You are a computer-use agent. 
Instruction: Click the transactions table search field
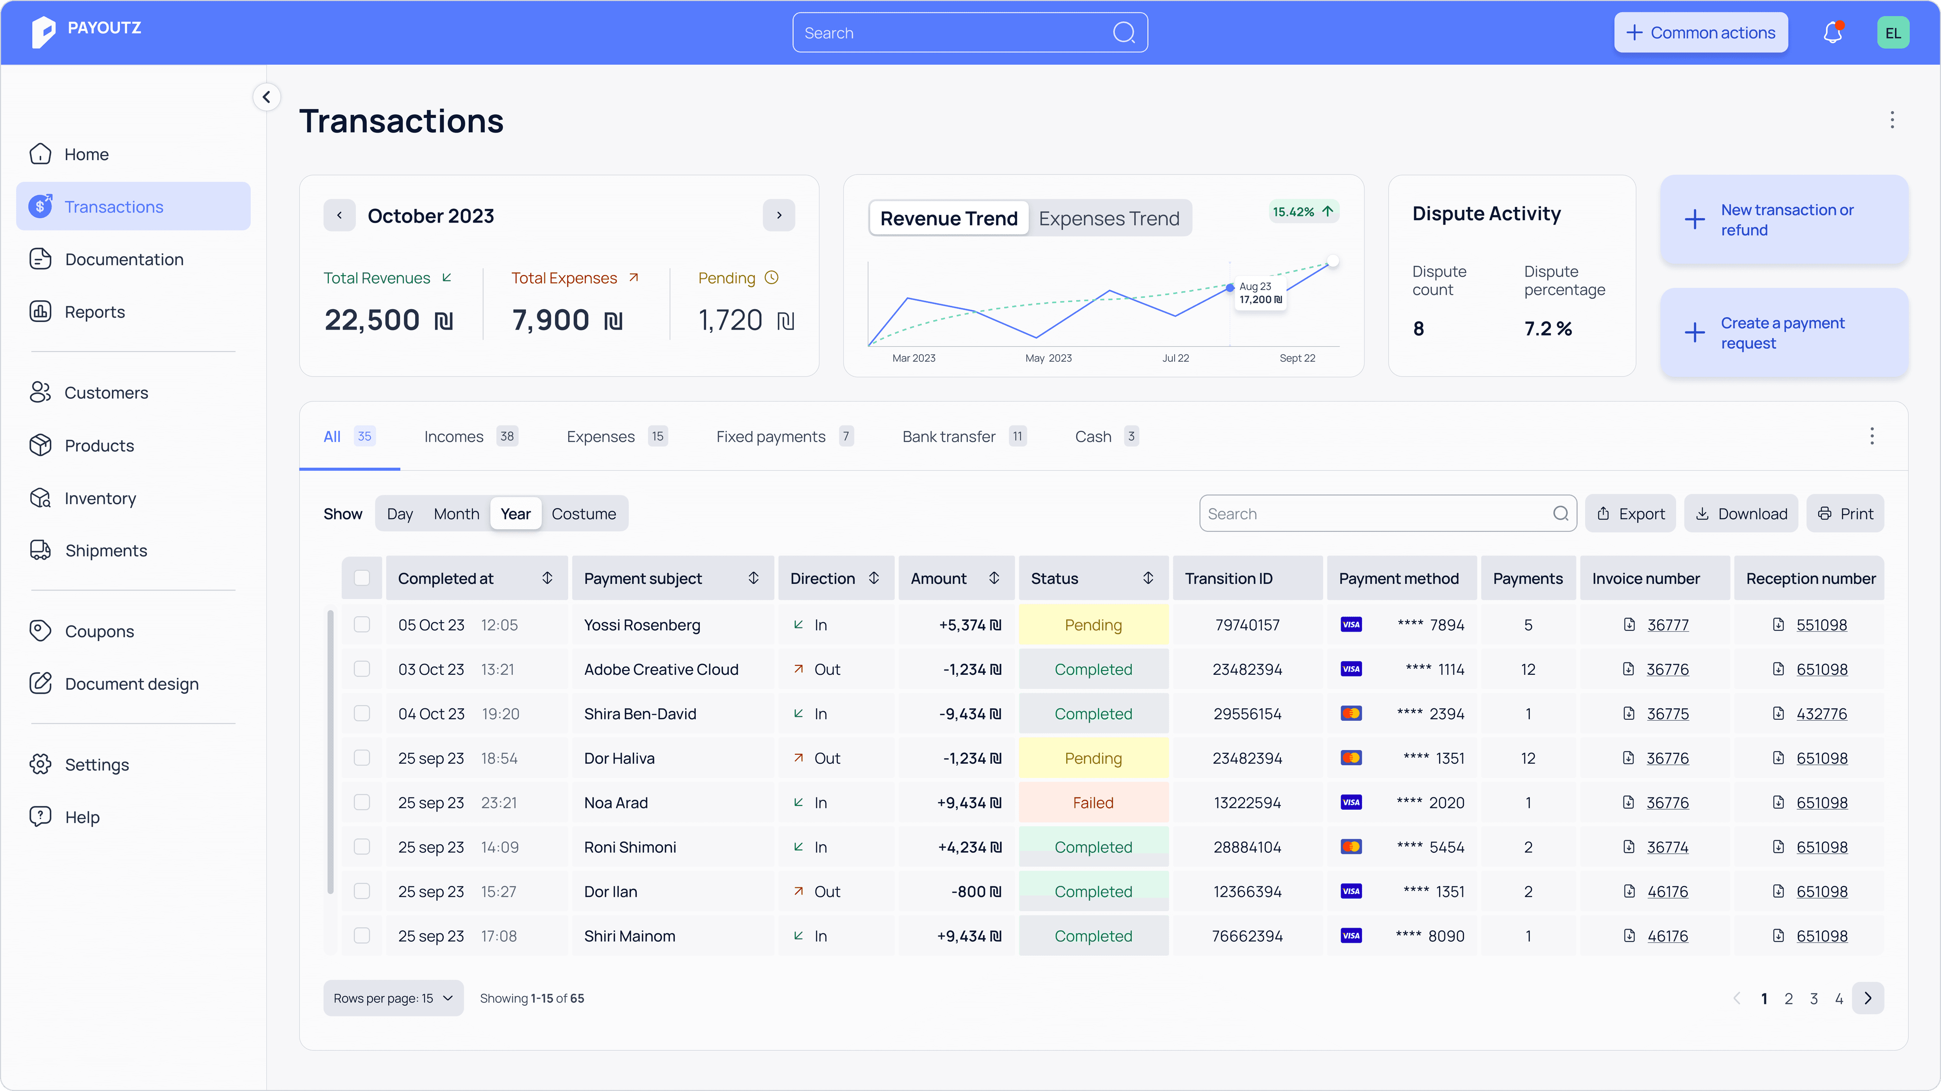point(1387,513)
